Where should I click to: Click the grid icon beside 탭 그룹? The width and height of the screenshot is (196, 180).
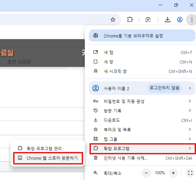96,139
